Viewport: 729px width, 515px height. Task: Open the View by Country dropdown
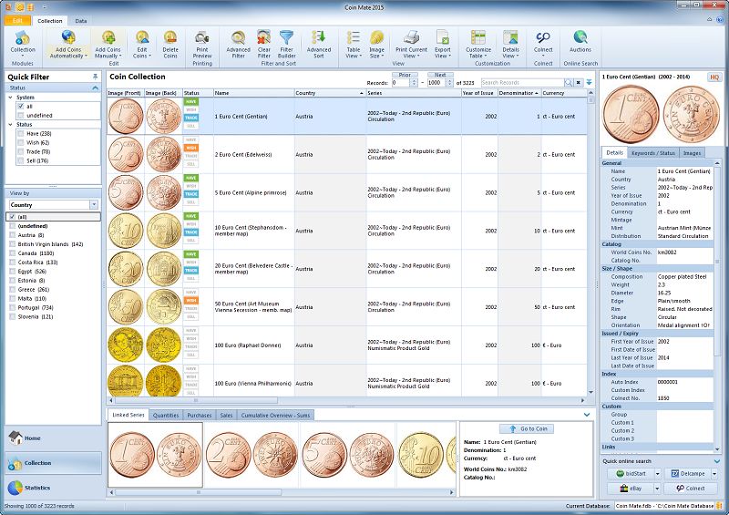coord(94,205)
